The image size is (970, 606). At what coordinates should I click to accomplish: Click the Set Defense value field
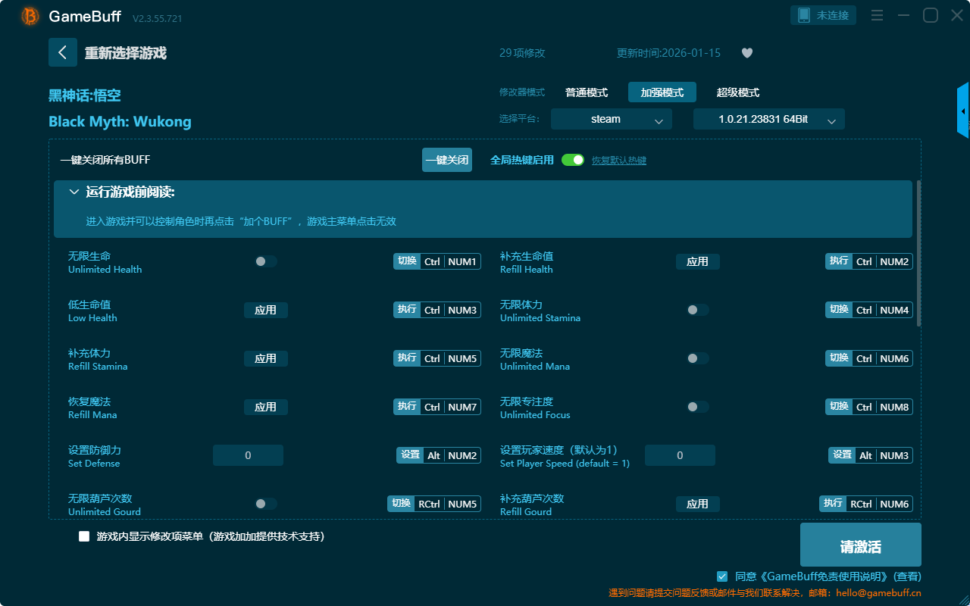(248, 455)
